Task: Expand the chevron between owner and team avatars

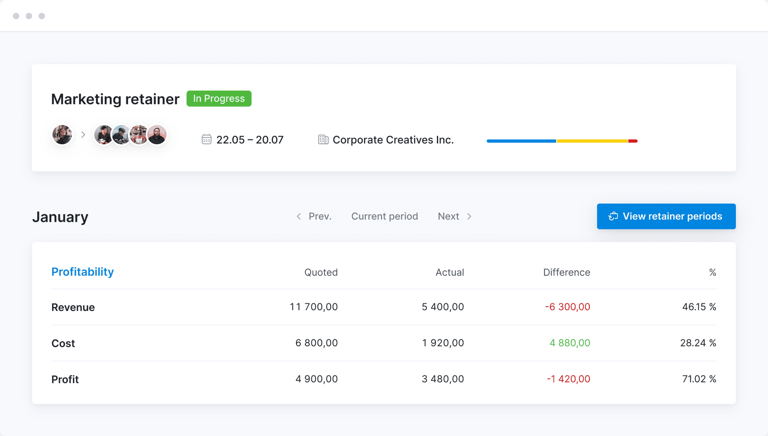Action: coord(83,135)
